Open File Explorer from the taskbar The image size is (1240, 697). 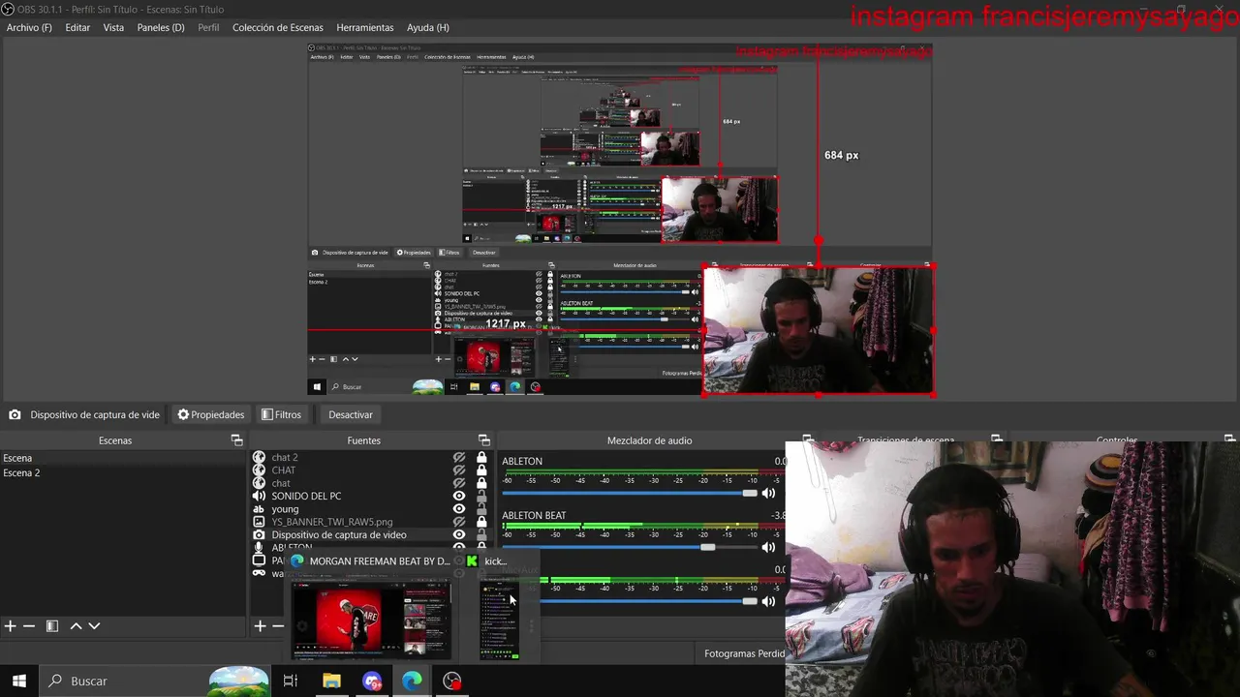pyautogui.click(x=331, y=681)
